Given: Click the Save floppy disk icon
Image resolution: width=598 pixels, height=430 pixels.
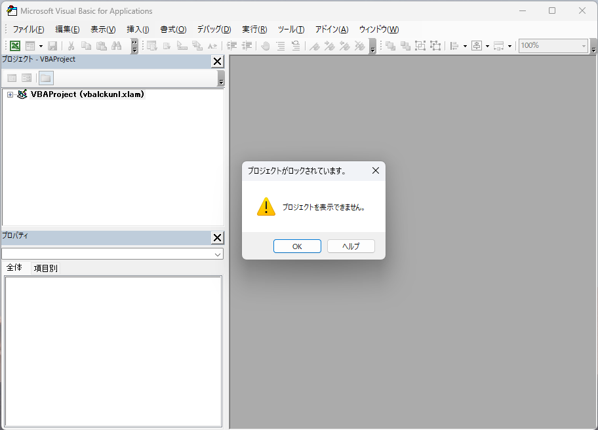Looking at the screenshot, I should click(52, 46).
